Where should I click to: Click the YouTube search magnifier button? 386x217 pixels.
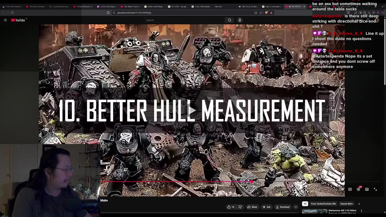click(x=229, y=20)
